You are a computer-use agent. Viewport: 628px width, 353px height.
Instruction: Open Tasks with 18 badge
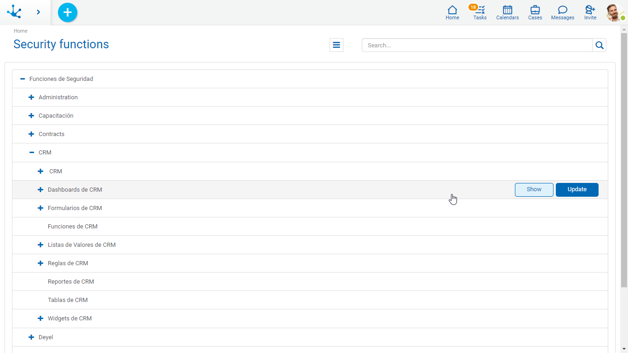(x=480, y=12)
